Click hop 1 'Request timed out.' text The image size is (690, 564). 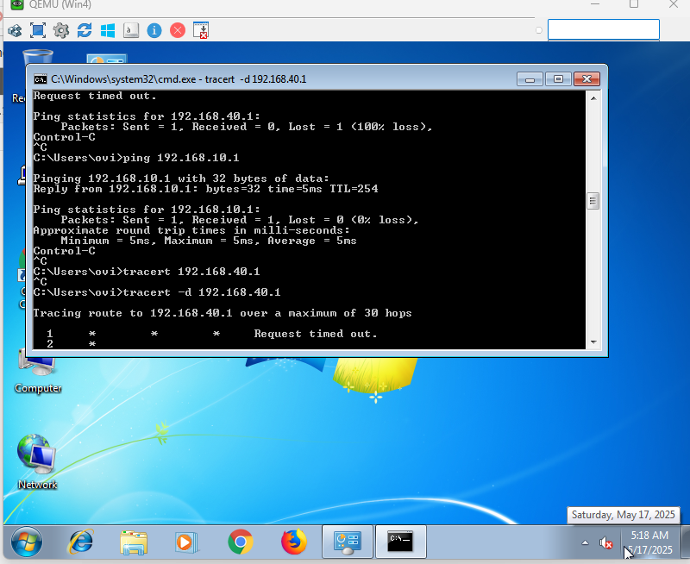pyautogui.click(x=316, y=334)
